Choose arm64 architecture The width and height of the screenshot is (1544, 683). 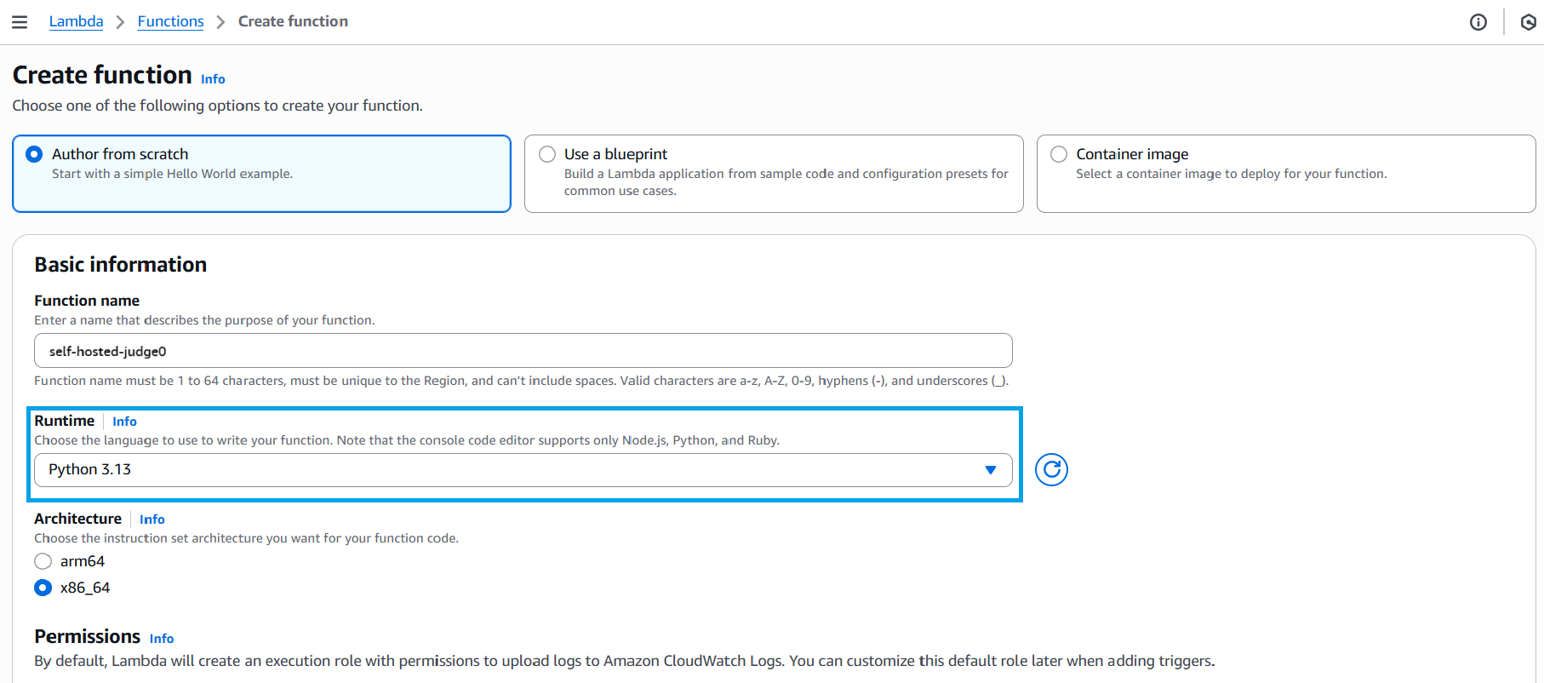click(x=43, y=561)
